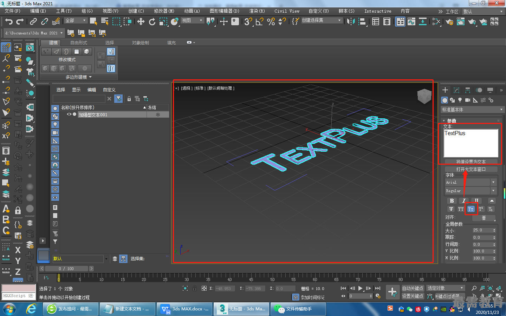
Task: Select the Helpers category icon
Action: (475, 100)
